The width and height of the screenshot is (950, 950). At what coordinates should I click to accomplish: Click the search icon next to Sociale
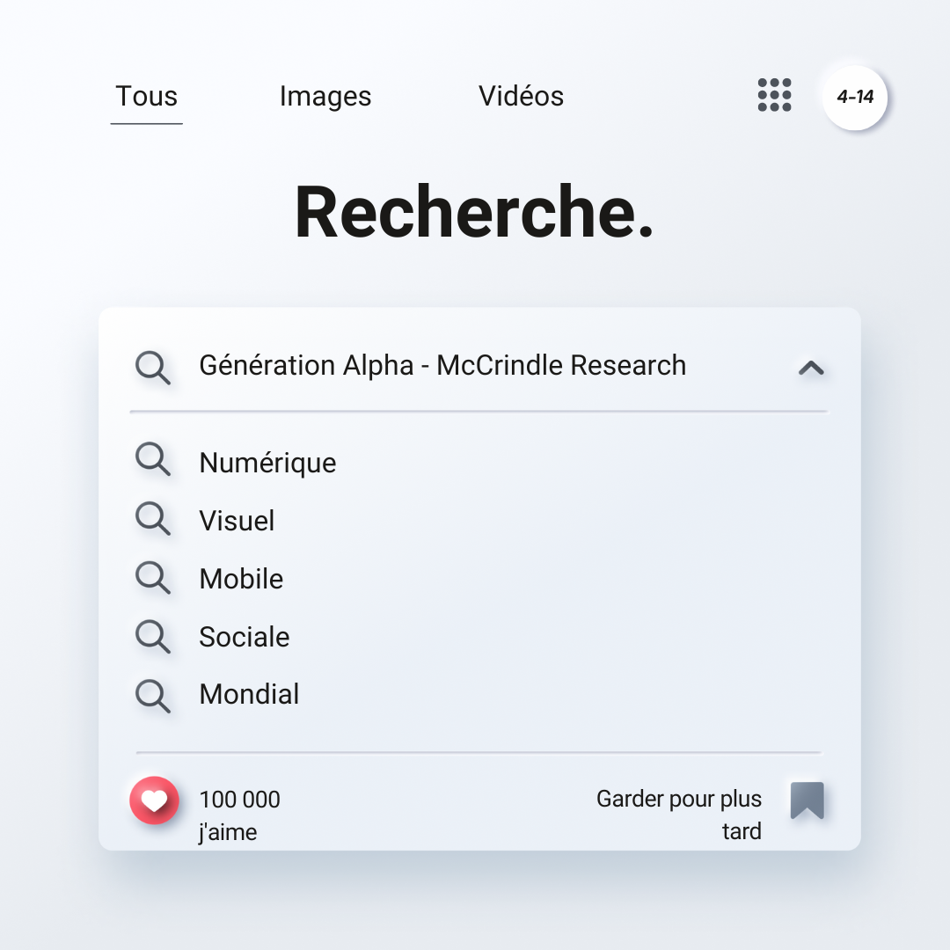pyautogui.click(x=152, y=636)
